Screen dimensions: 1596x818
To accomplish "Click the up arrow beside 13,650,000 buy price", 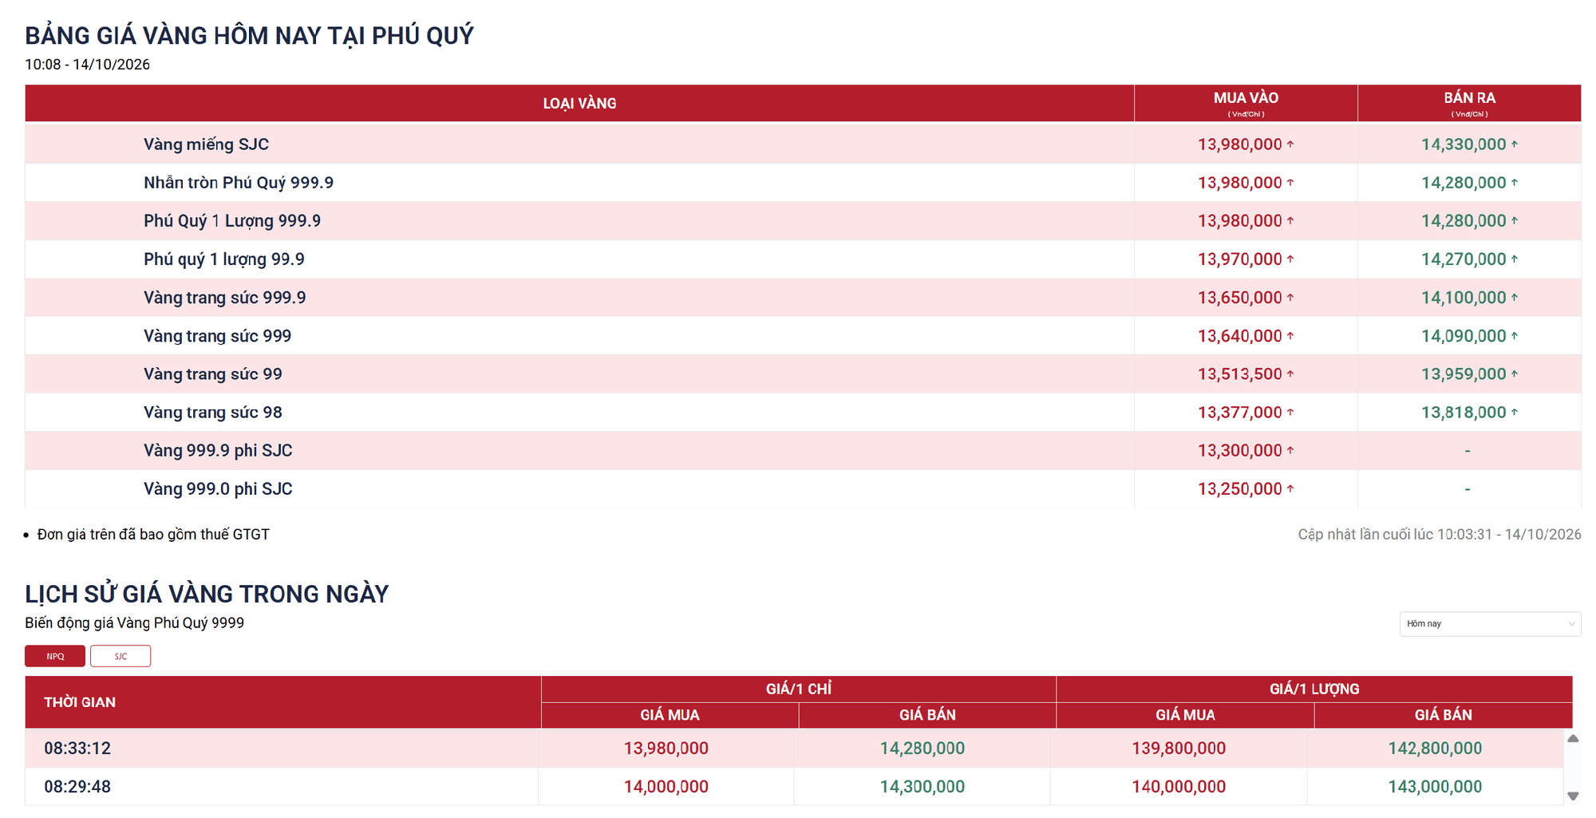I will (1290, 298).
